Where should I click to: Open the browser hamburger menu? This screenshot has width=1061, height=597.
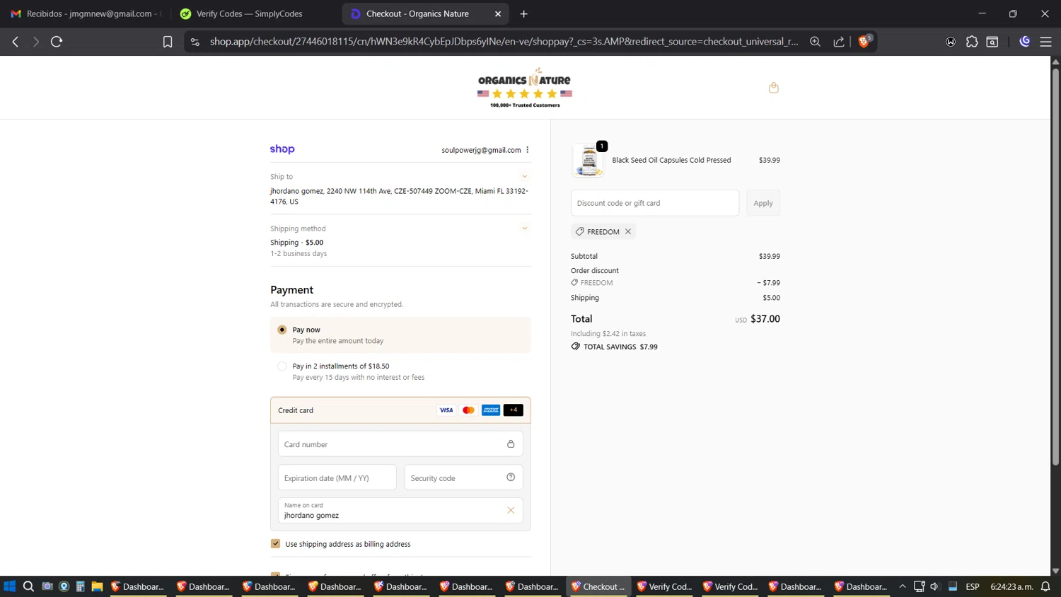pyautogui.click(x=1045, y=42)
